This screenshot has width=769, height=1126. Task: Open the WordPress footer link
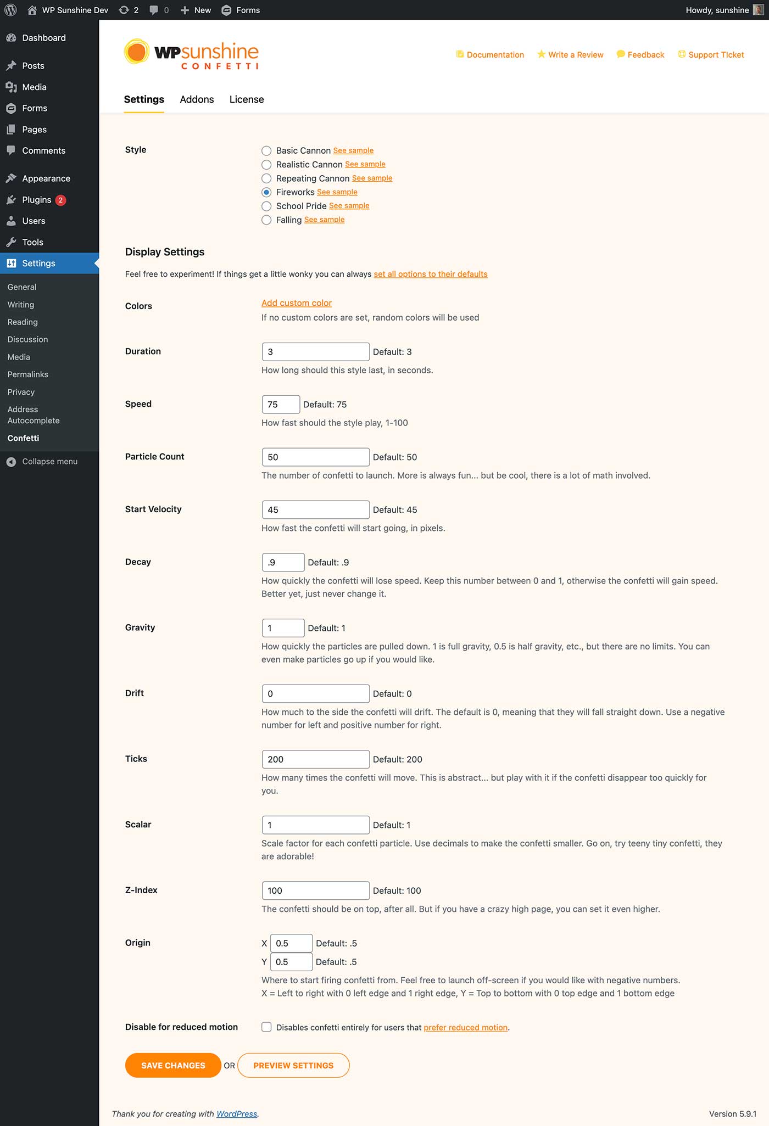pos(237,1114)
